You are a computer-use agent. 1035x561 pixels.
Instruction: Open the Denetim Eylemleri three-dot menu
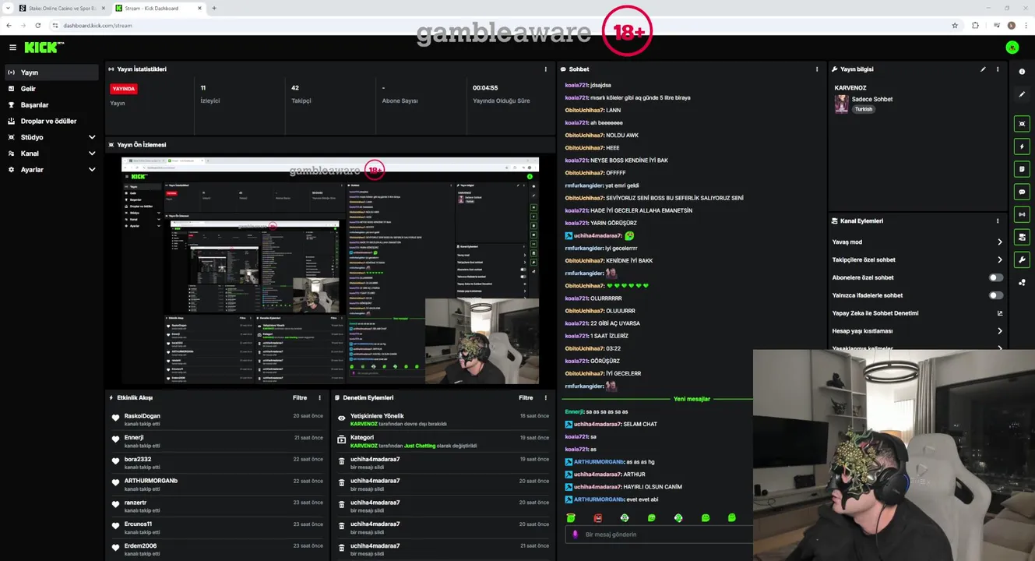click(x=545, y=398)
